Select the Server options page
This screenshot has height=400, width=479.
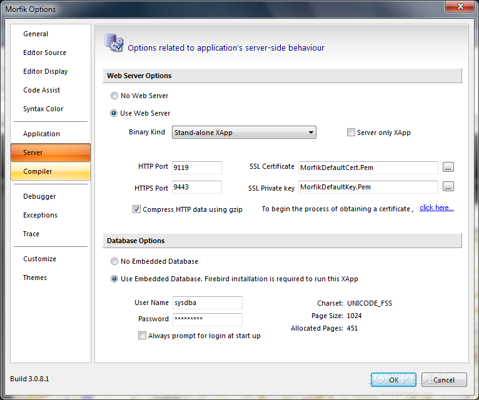pos(51,152)
